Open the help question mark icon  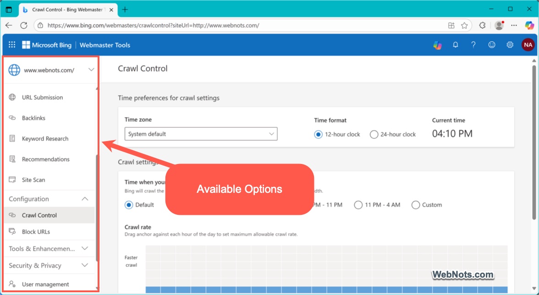click(x=473, y=44)
